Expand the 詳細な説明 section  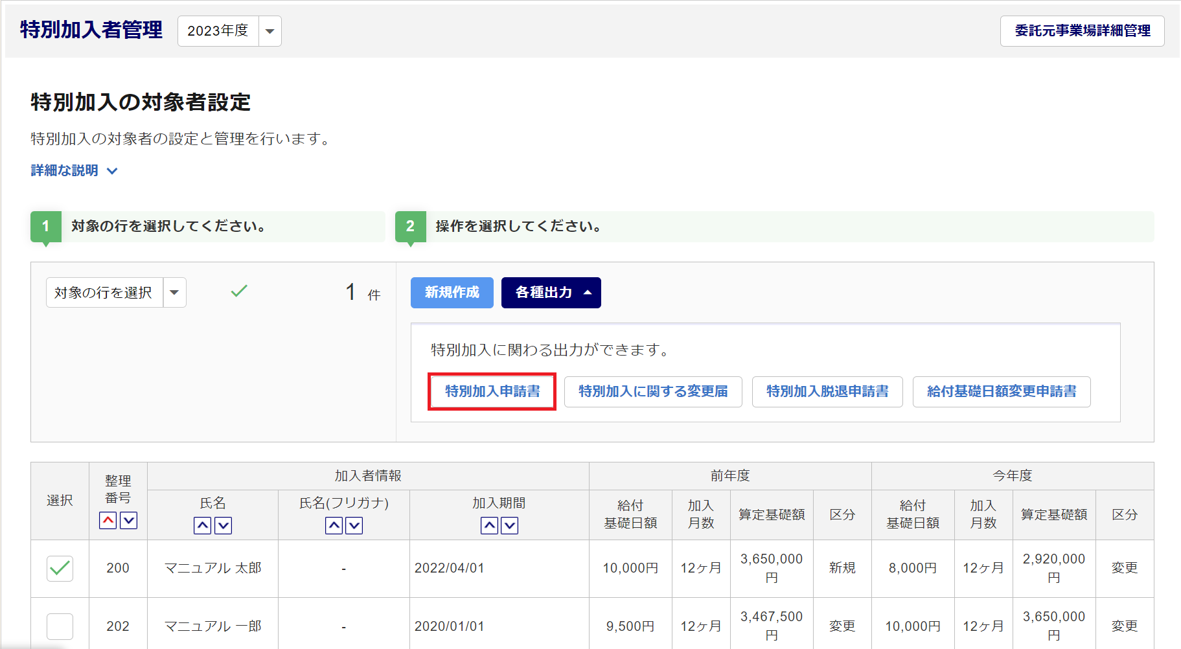coord(74,170)
